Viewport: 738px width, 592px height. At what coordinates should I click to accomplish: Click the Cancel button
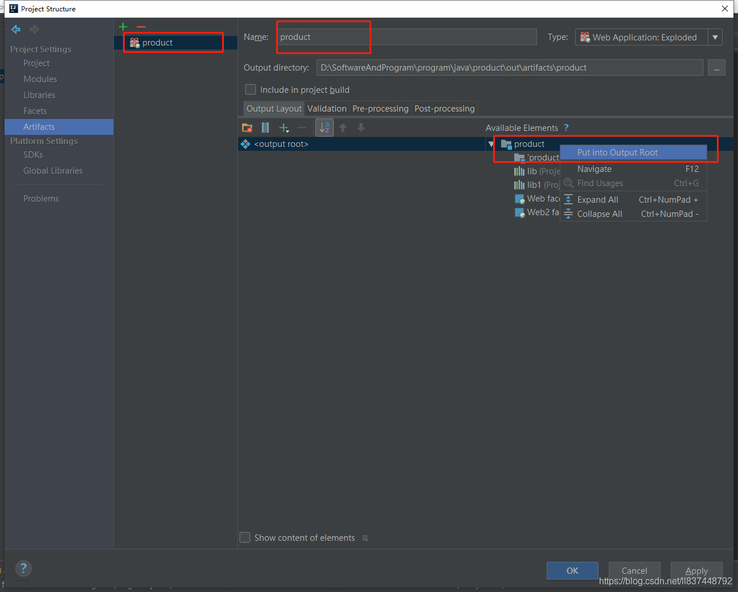pos(634,570)
